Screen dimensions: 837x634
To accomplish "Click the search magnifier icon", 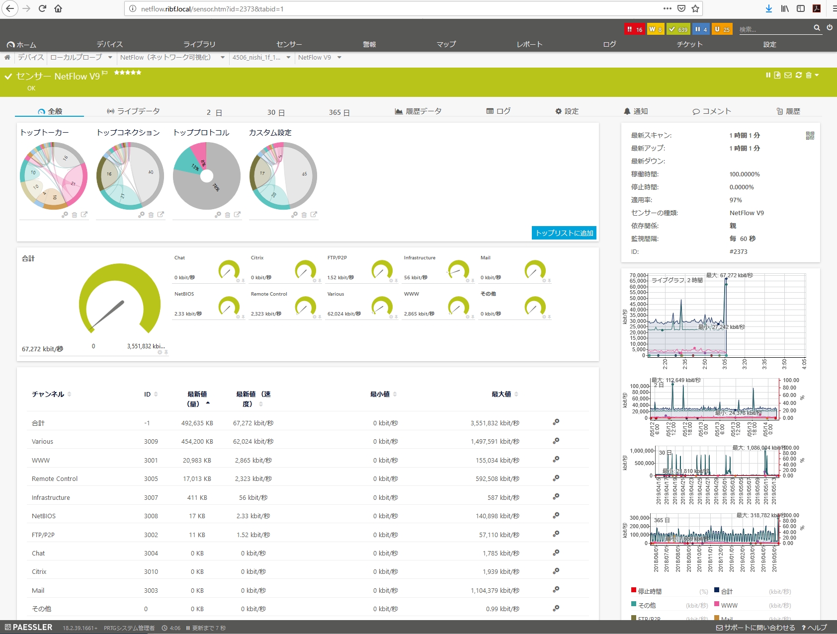I will pyautogui.click(x=817, y=28).
